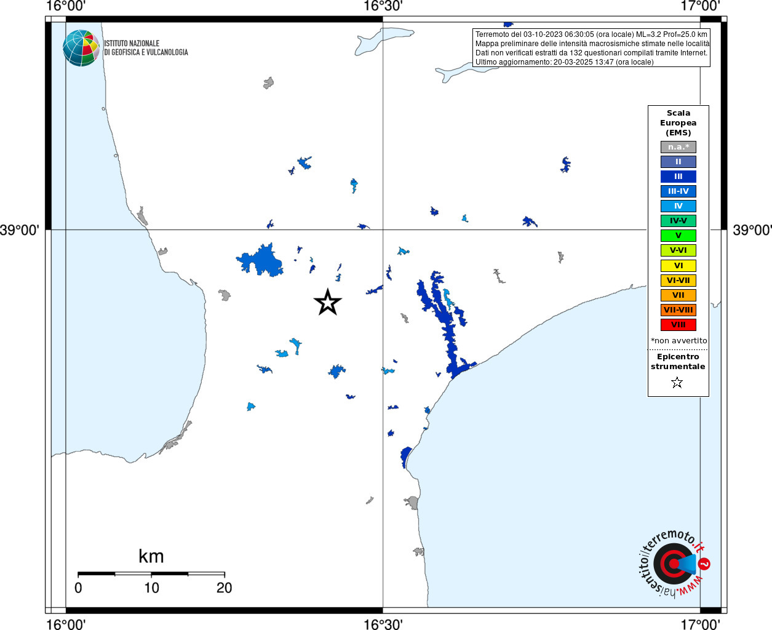This screenshot has width=772, height=630.
Task: Click the epicenter star on the map
Action: click(327, 302)
